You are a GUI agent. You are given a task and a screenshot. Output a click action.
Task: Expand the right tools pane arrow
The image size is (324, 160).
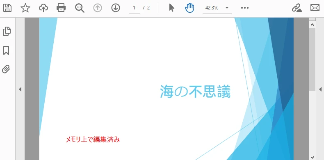point(320,89)
